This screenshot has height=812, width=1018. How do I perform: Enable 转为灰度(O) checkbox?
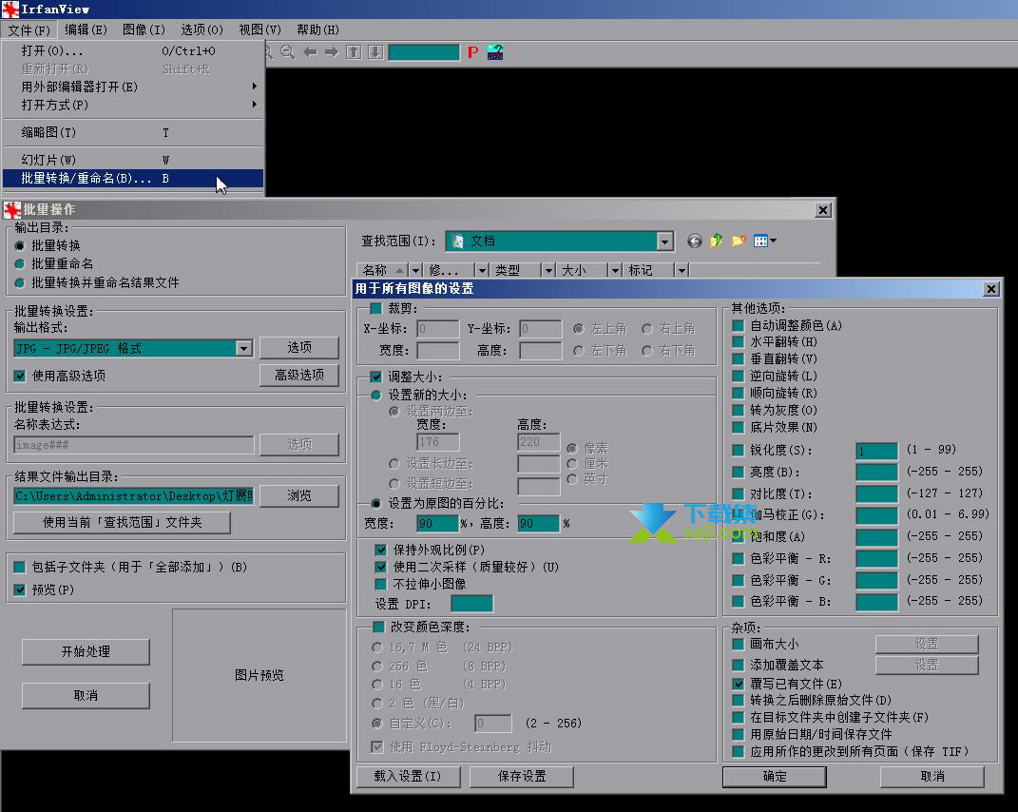(739, 410)
